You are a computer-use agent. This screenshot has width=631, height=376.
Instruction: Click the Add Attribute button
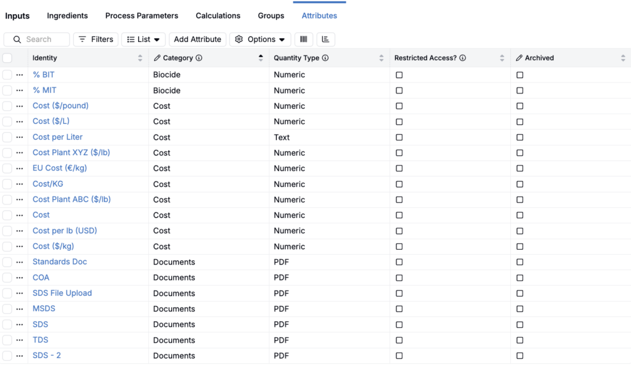pos(197,39)
